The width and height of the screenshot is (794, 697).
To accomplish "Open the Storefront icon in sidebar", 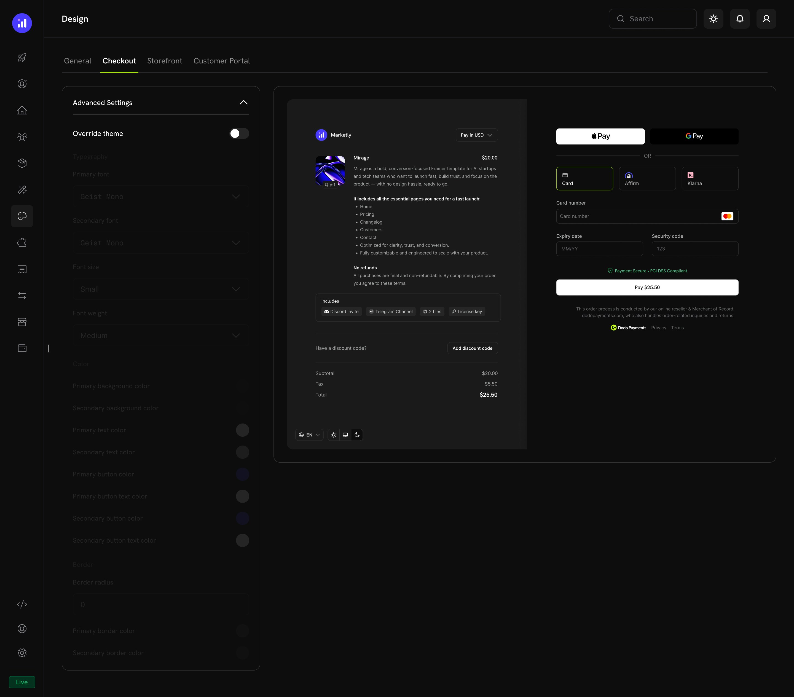I will [x=22, y=322].
